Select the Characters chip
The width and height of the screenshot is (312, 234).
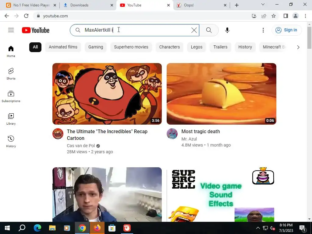tap(169, 47)
